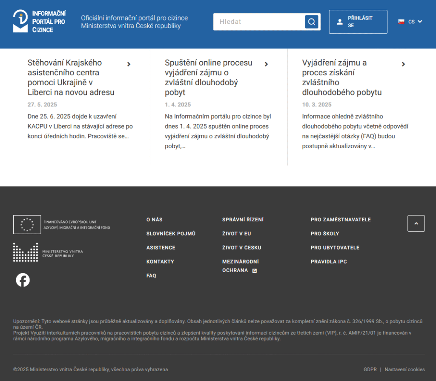Click the search magnifier button
This screenshot has height=381, width=436.
pos(311,22)
